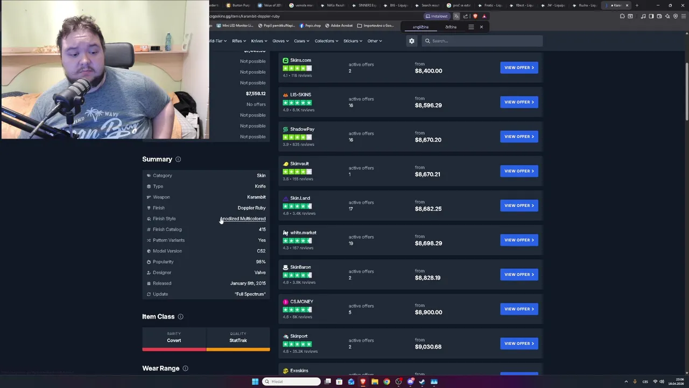Switch to the Burton Purple browser tab
This screenshot has width=689, height=388.
coord(239,5)
